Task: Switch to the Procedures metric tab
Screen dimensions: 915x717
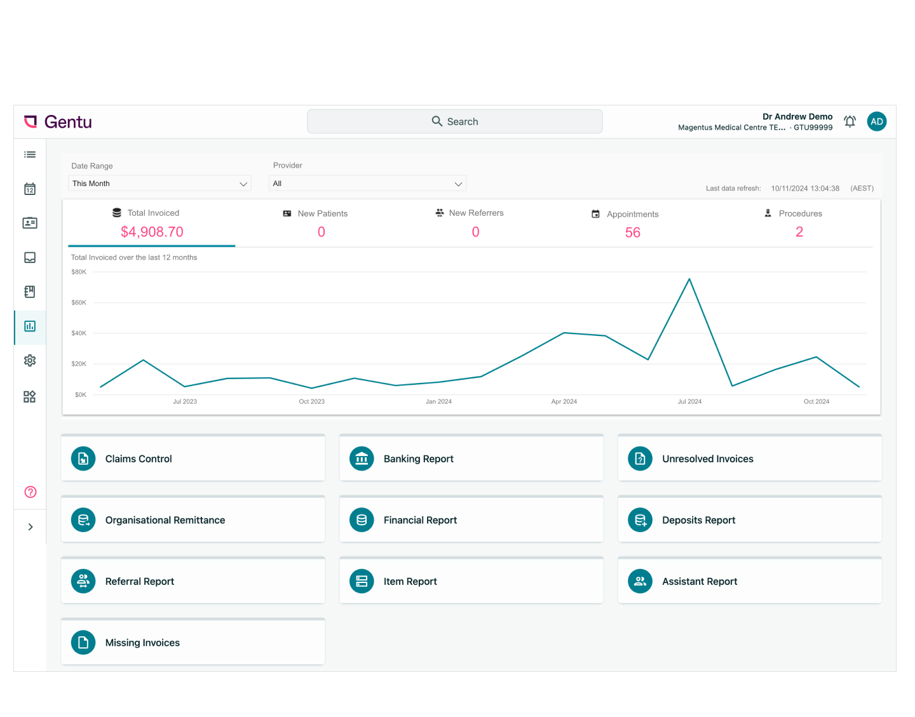Action: pos(799,224)
